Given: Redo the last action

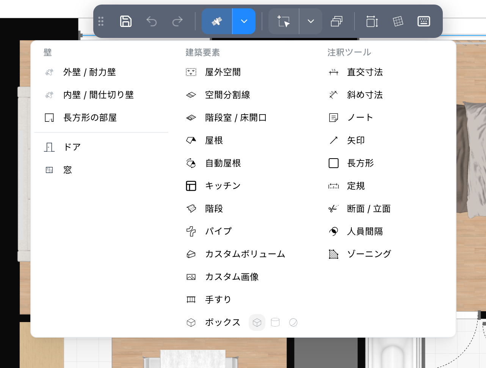Looking at the screenshot, I should click(177, 21).
